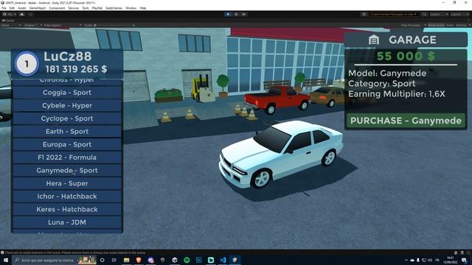The width and height of the screenshot is (472, 265).
Task: Open the Windows Start menu
Action: click(6, 260)
